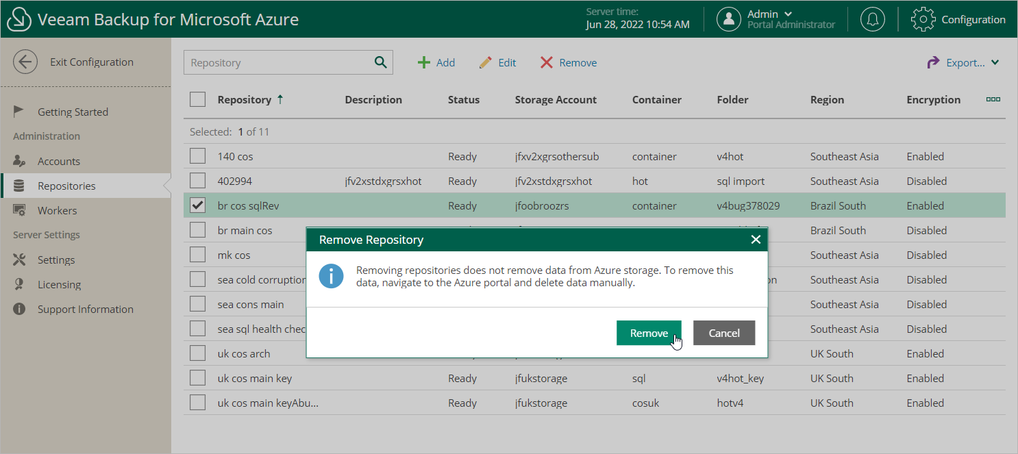The image size is (1018, 454).
Task: Open the notifications bell icon
Action: coord(873,19)
